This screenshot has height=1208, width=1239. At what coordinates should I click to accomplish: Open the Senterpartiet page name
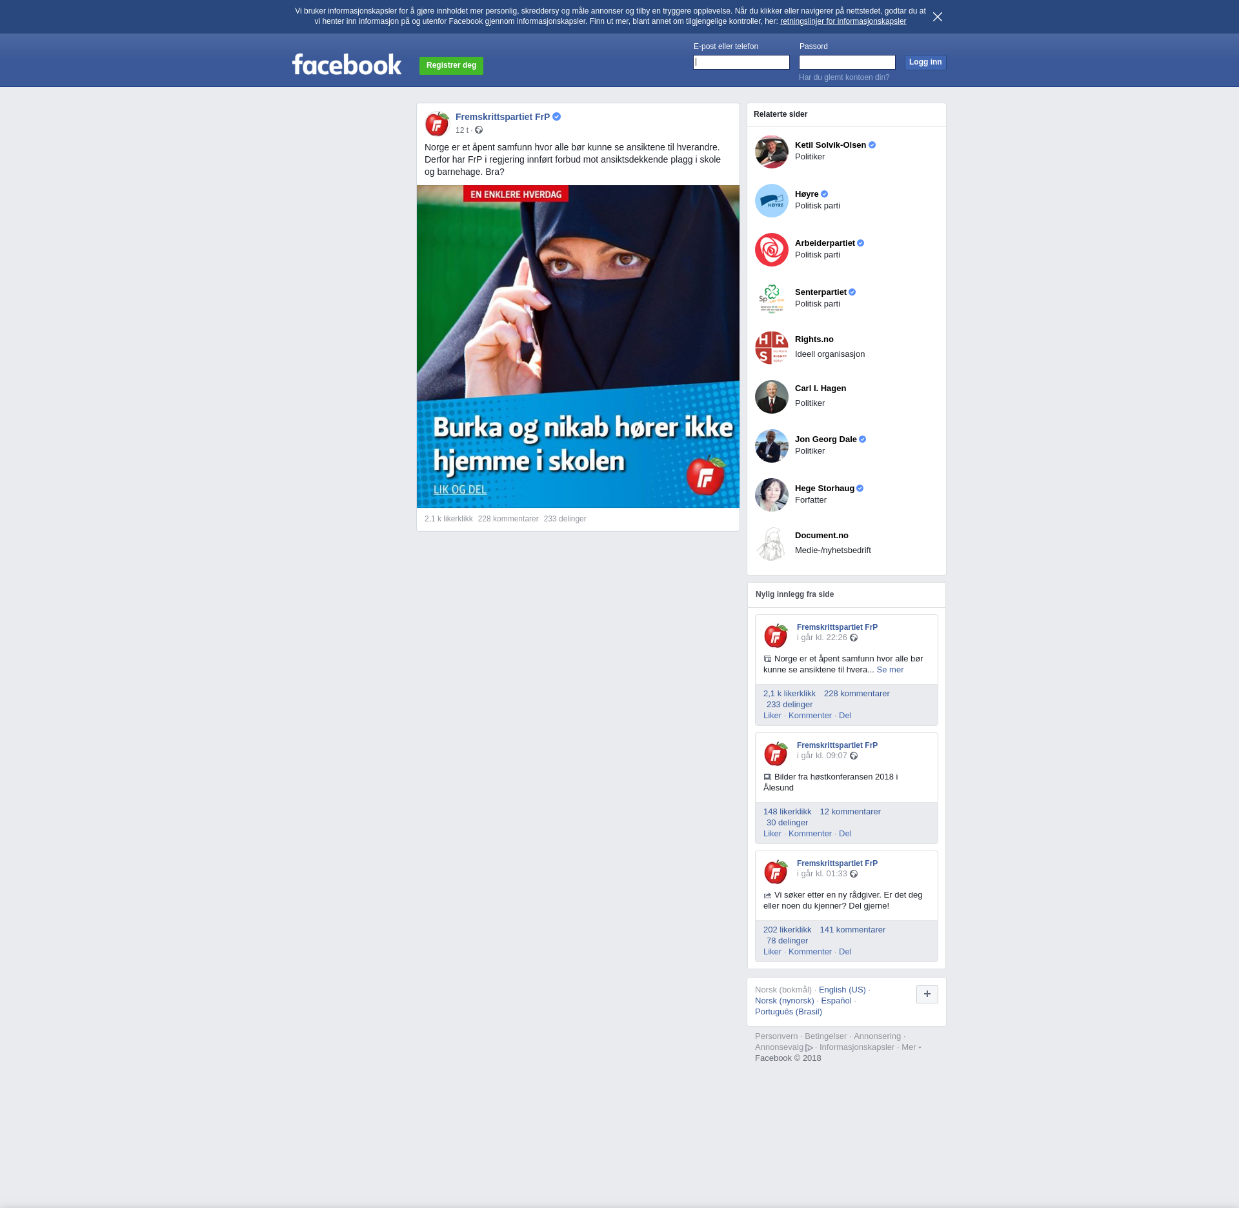pyautogui.click(x=821, y=292)
